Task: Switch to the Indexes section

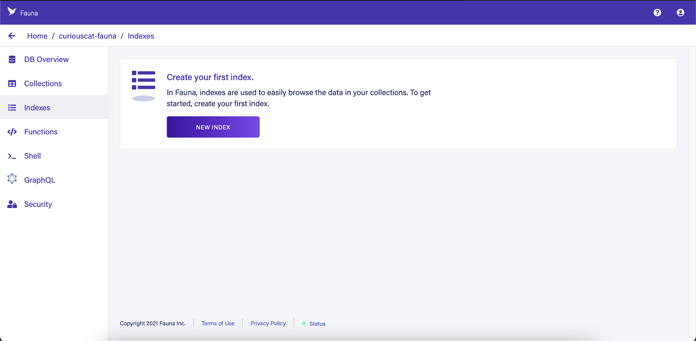Action: [x=37, y=107]
